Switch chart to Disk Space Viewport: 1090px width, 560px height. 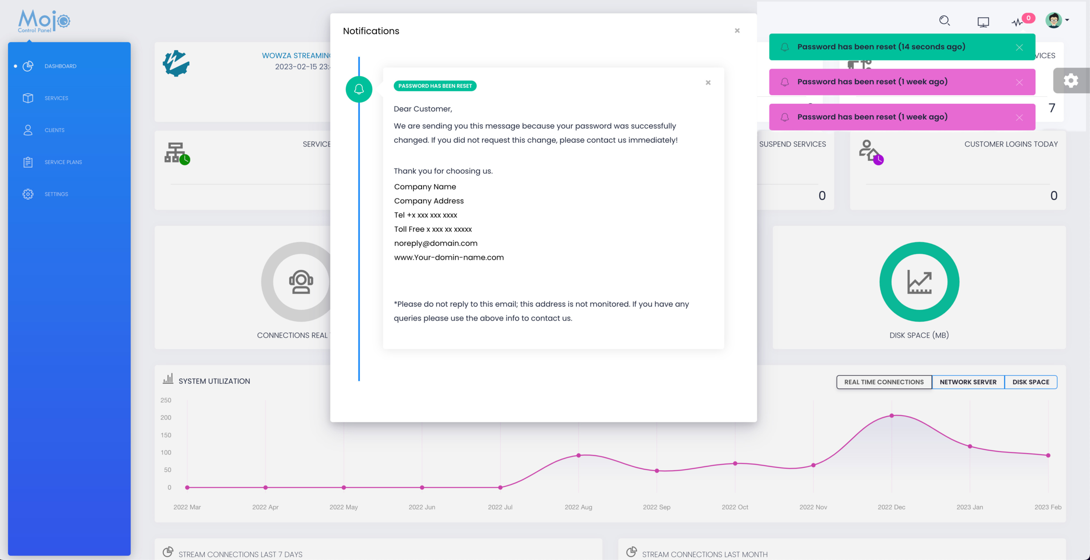click(1030, 382)
